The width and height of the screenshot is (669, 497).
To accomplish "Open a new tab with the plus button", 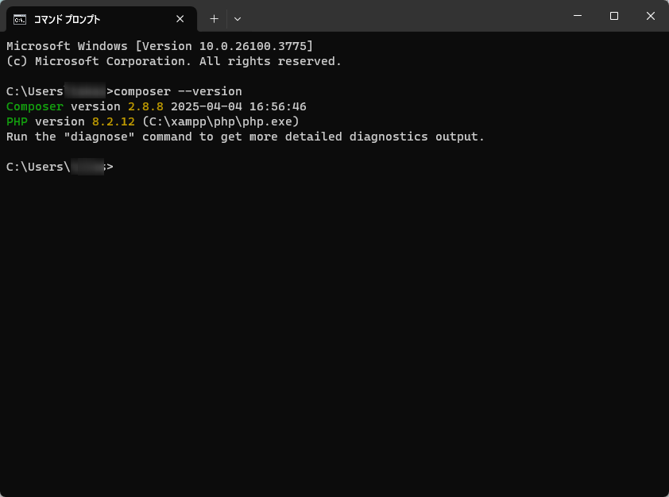I will [x=214, y=19].
